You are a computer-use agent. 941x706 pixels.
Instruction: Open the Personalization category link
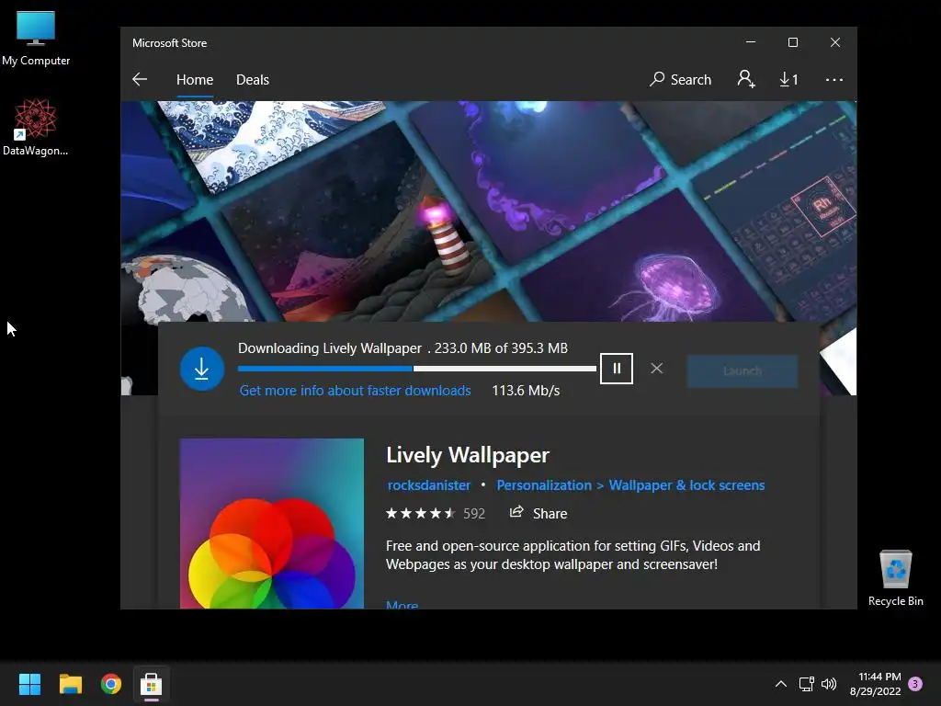click(x=544, y=485)
